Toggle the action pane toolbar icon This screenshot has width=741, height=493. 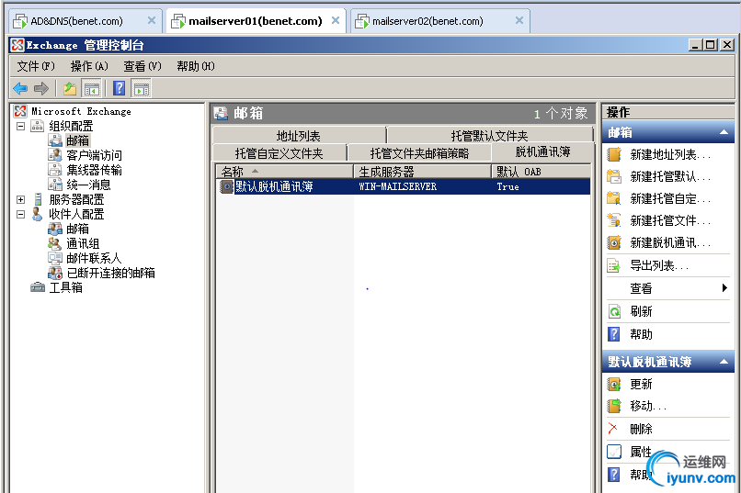pyautogui.click(x=141, y=88)
